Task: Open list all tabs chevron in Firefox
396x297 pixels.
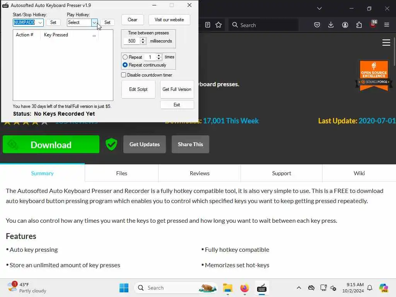Action: [319, 9]
